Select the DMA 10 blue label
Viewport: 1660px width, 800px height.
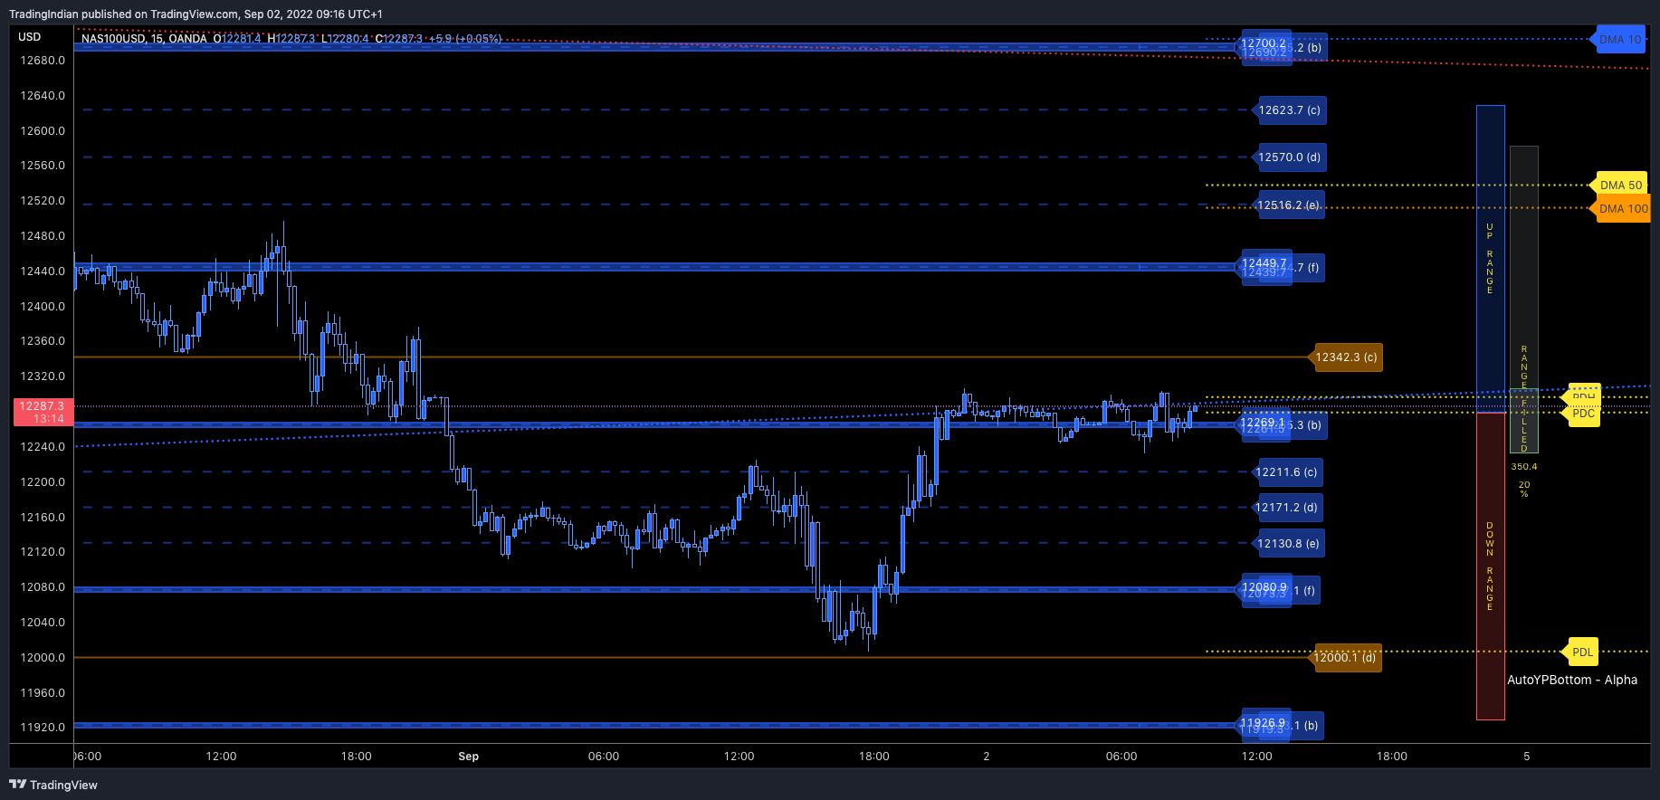1619,39
